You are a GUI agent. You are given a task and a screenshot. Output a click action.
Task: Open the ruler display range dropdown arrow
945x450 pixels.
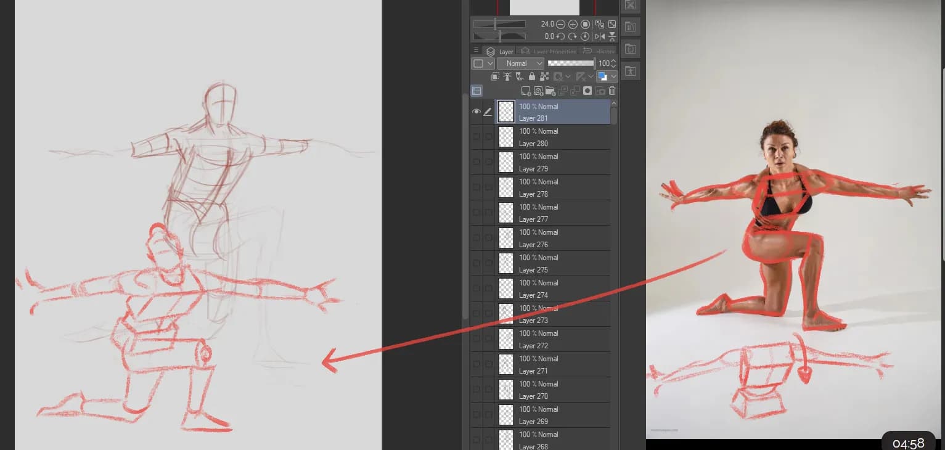click(x=591, y=76)
